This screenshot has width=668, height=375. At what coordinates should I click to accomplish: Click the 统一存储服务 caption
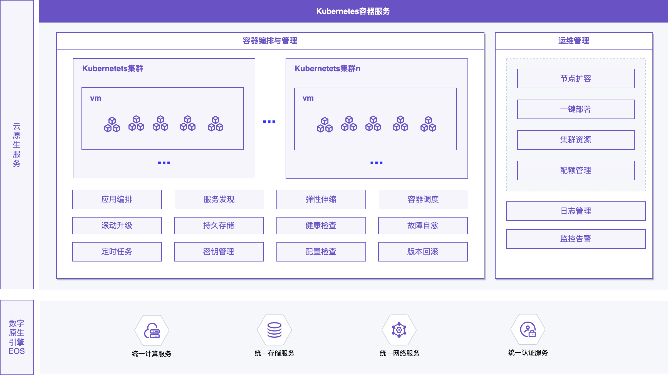point(274,353)
